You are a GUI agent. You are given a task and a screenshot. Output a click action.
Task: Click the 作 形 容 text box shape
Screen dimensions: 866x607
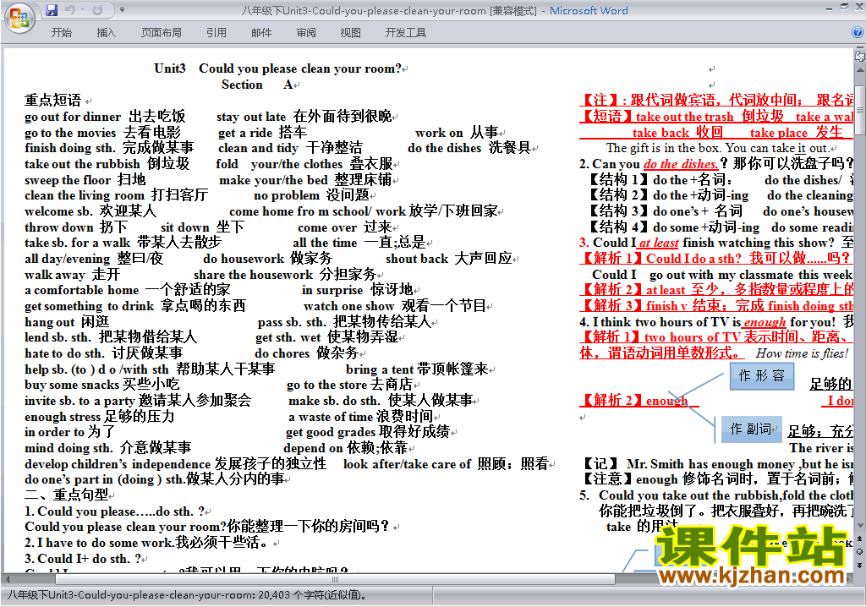[762, 376]
